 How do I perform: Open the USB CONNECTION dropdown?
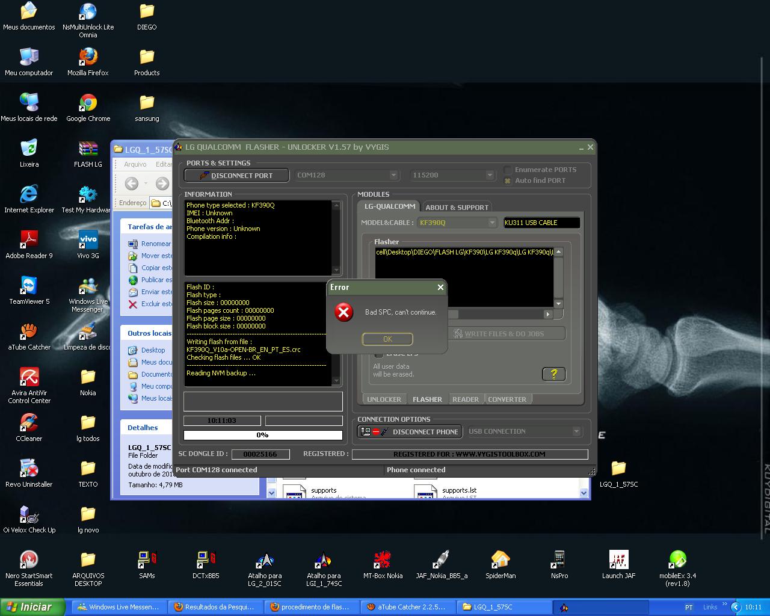[x=576, y=431]
